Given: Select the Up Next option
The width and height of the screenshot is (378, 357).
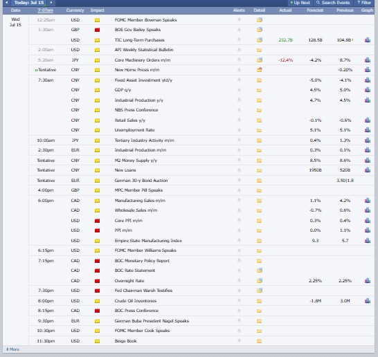Looking at the screenshot, I should point(300,3).
